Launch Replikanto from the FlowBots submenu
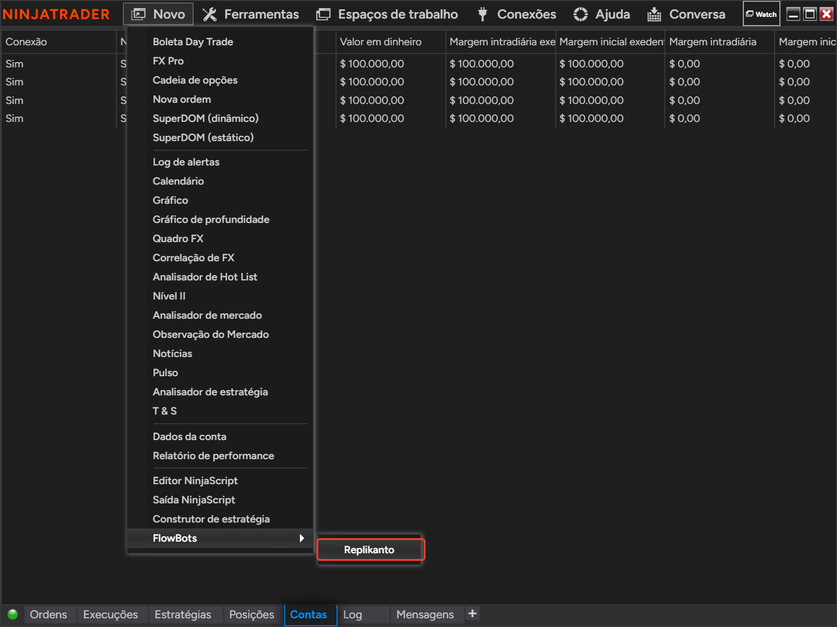 click(x=370, y=550)
